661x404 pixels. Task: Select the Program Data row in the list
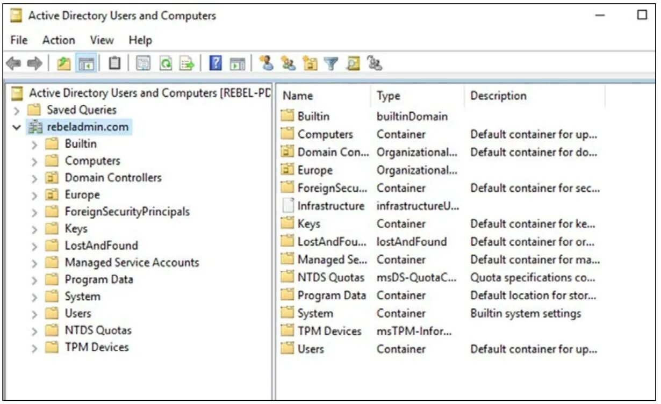tap(441, 295)
